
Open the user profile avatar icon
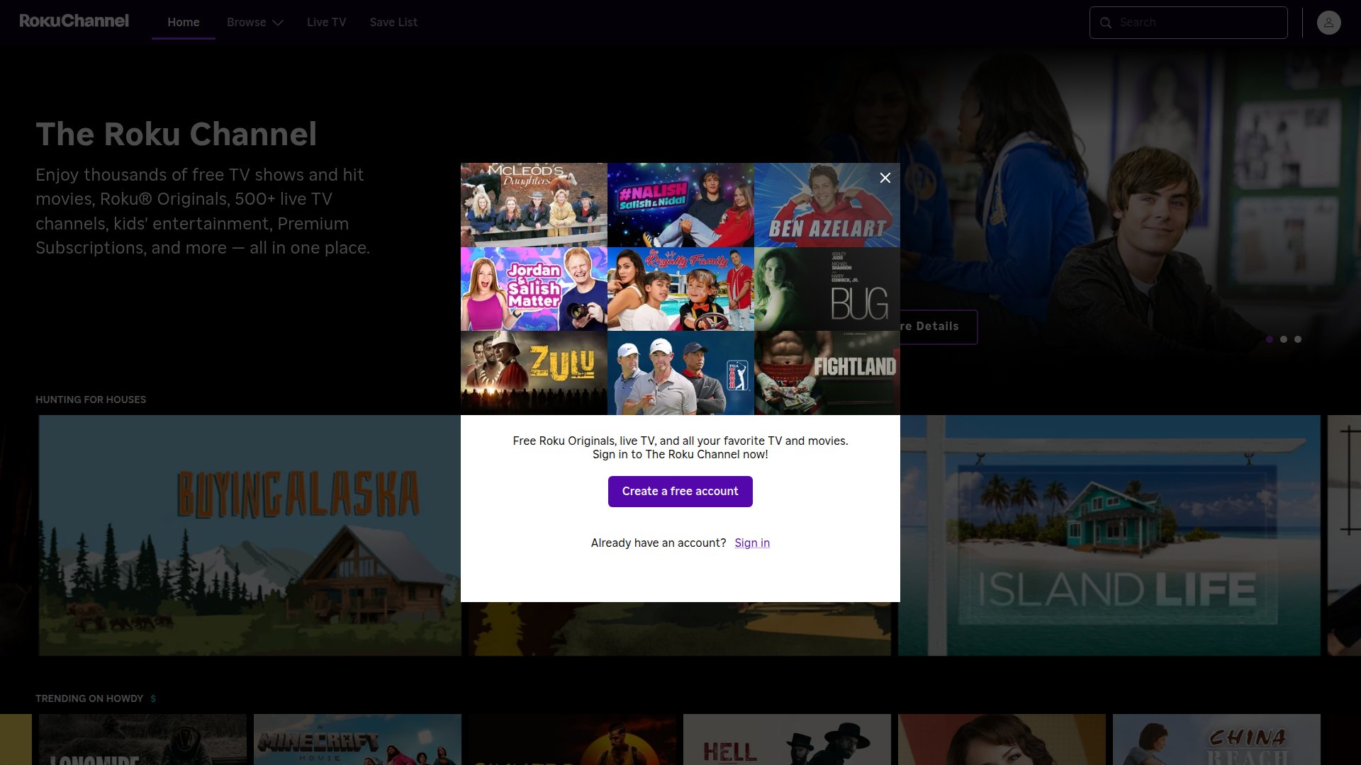pyautogui.click(x=1328, y=23)
